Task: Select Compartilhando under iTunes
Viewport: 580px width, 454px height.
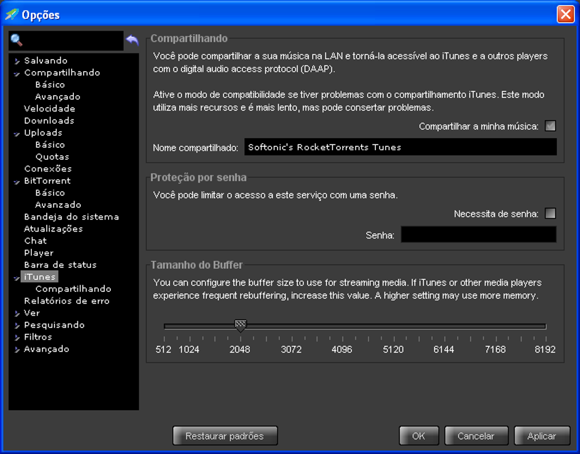Action: (x=73, y=289)
